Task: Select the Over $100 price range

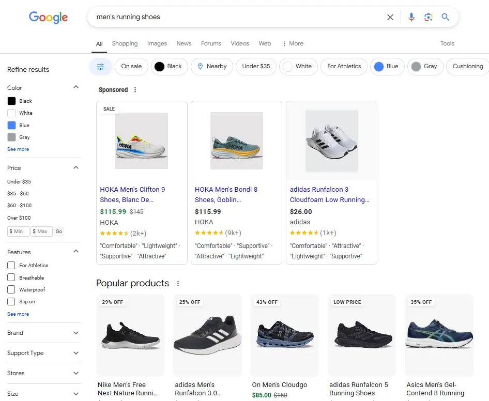Action: point(19,218)
